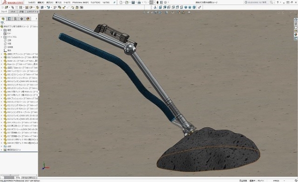Viewport: 298px width, 182px height.
Task: Open the Appearances task pane color ball icon
Action: pos(296,35)
